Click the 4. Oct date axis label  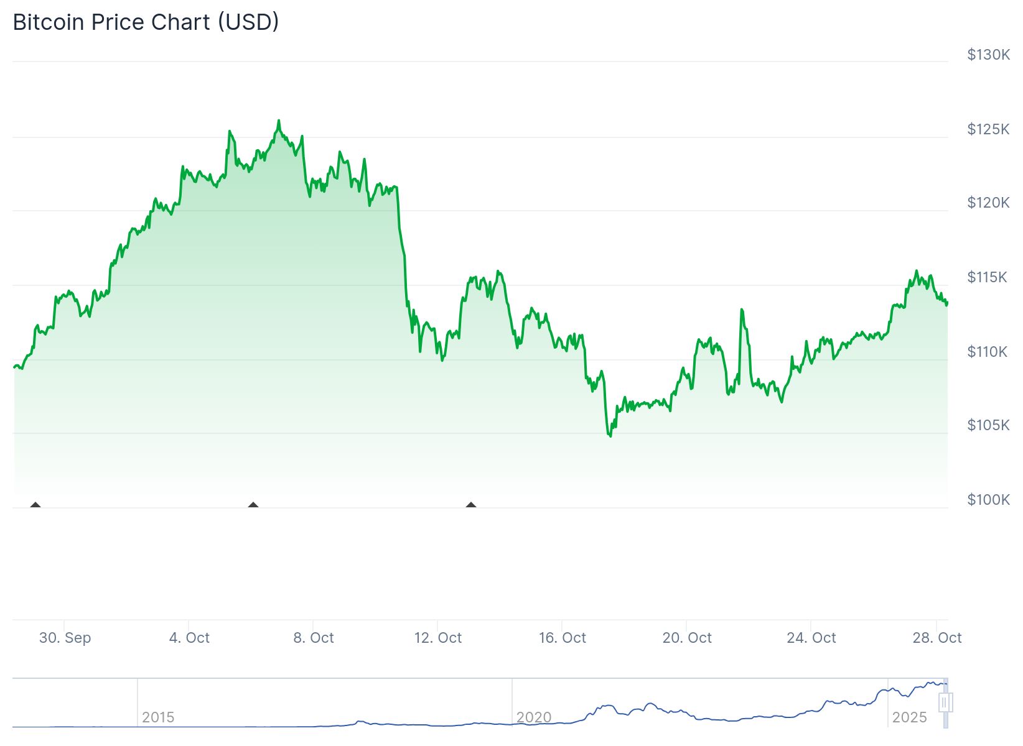click(189, 638)
